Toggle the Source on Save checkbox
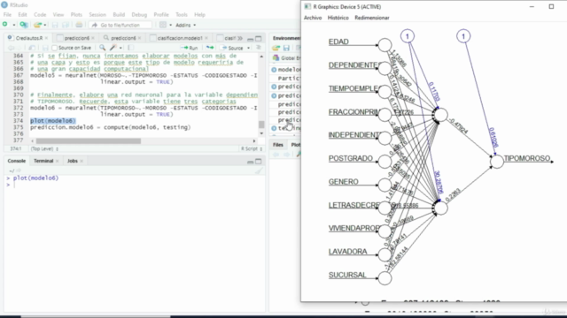Image resolution: width=567 pixels, height=318 pixels. tap(55, 48)
